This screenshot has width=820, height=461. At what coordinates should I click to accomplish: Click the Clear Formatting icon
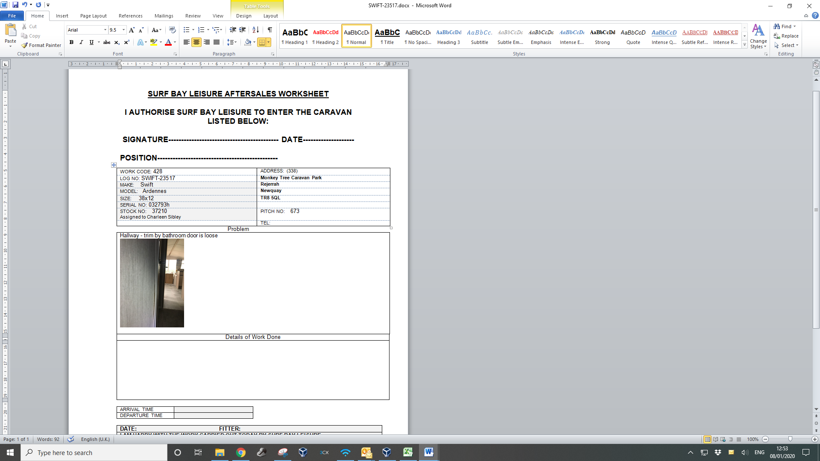click(172, 30)
